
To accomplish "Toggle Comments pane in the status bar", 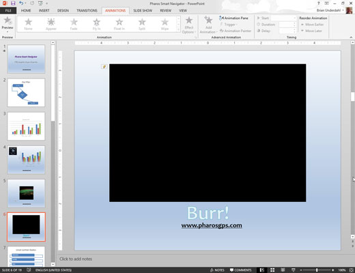I will pyautogui.click(x=240, y=270).
